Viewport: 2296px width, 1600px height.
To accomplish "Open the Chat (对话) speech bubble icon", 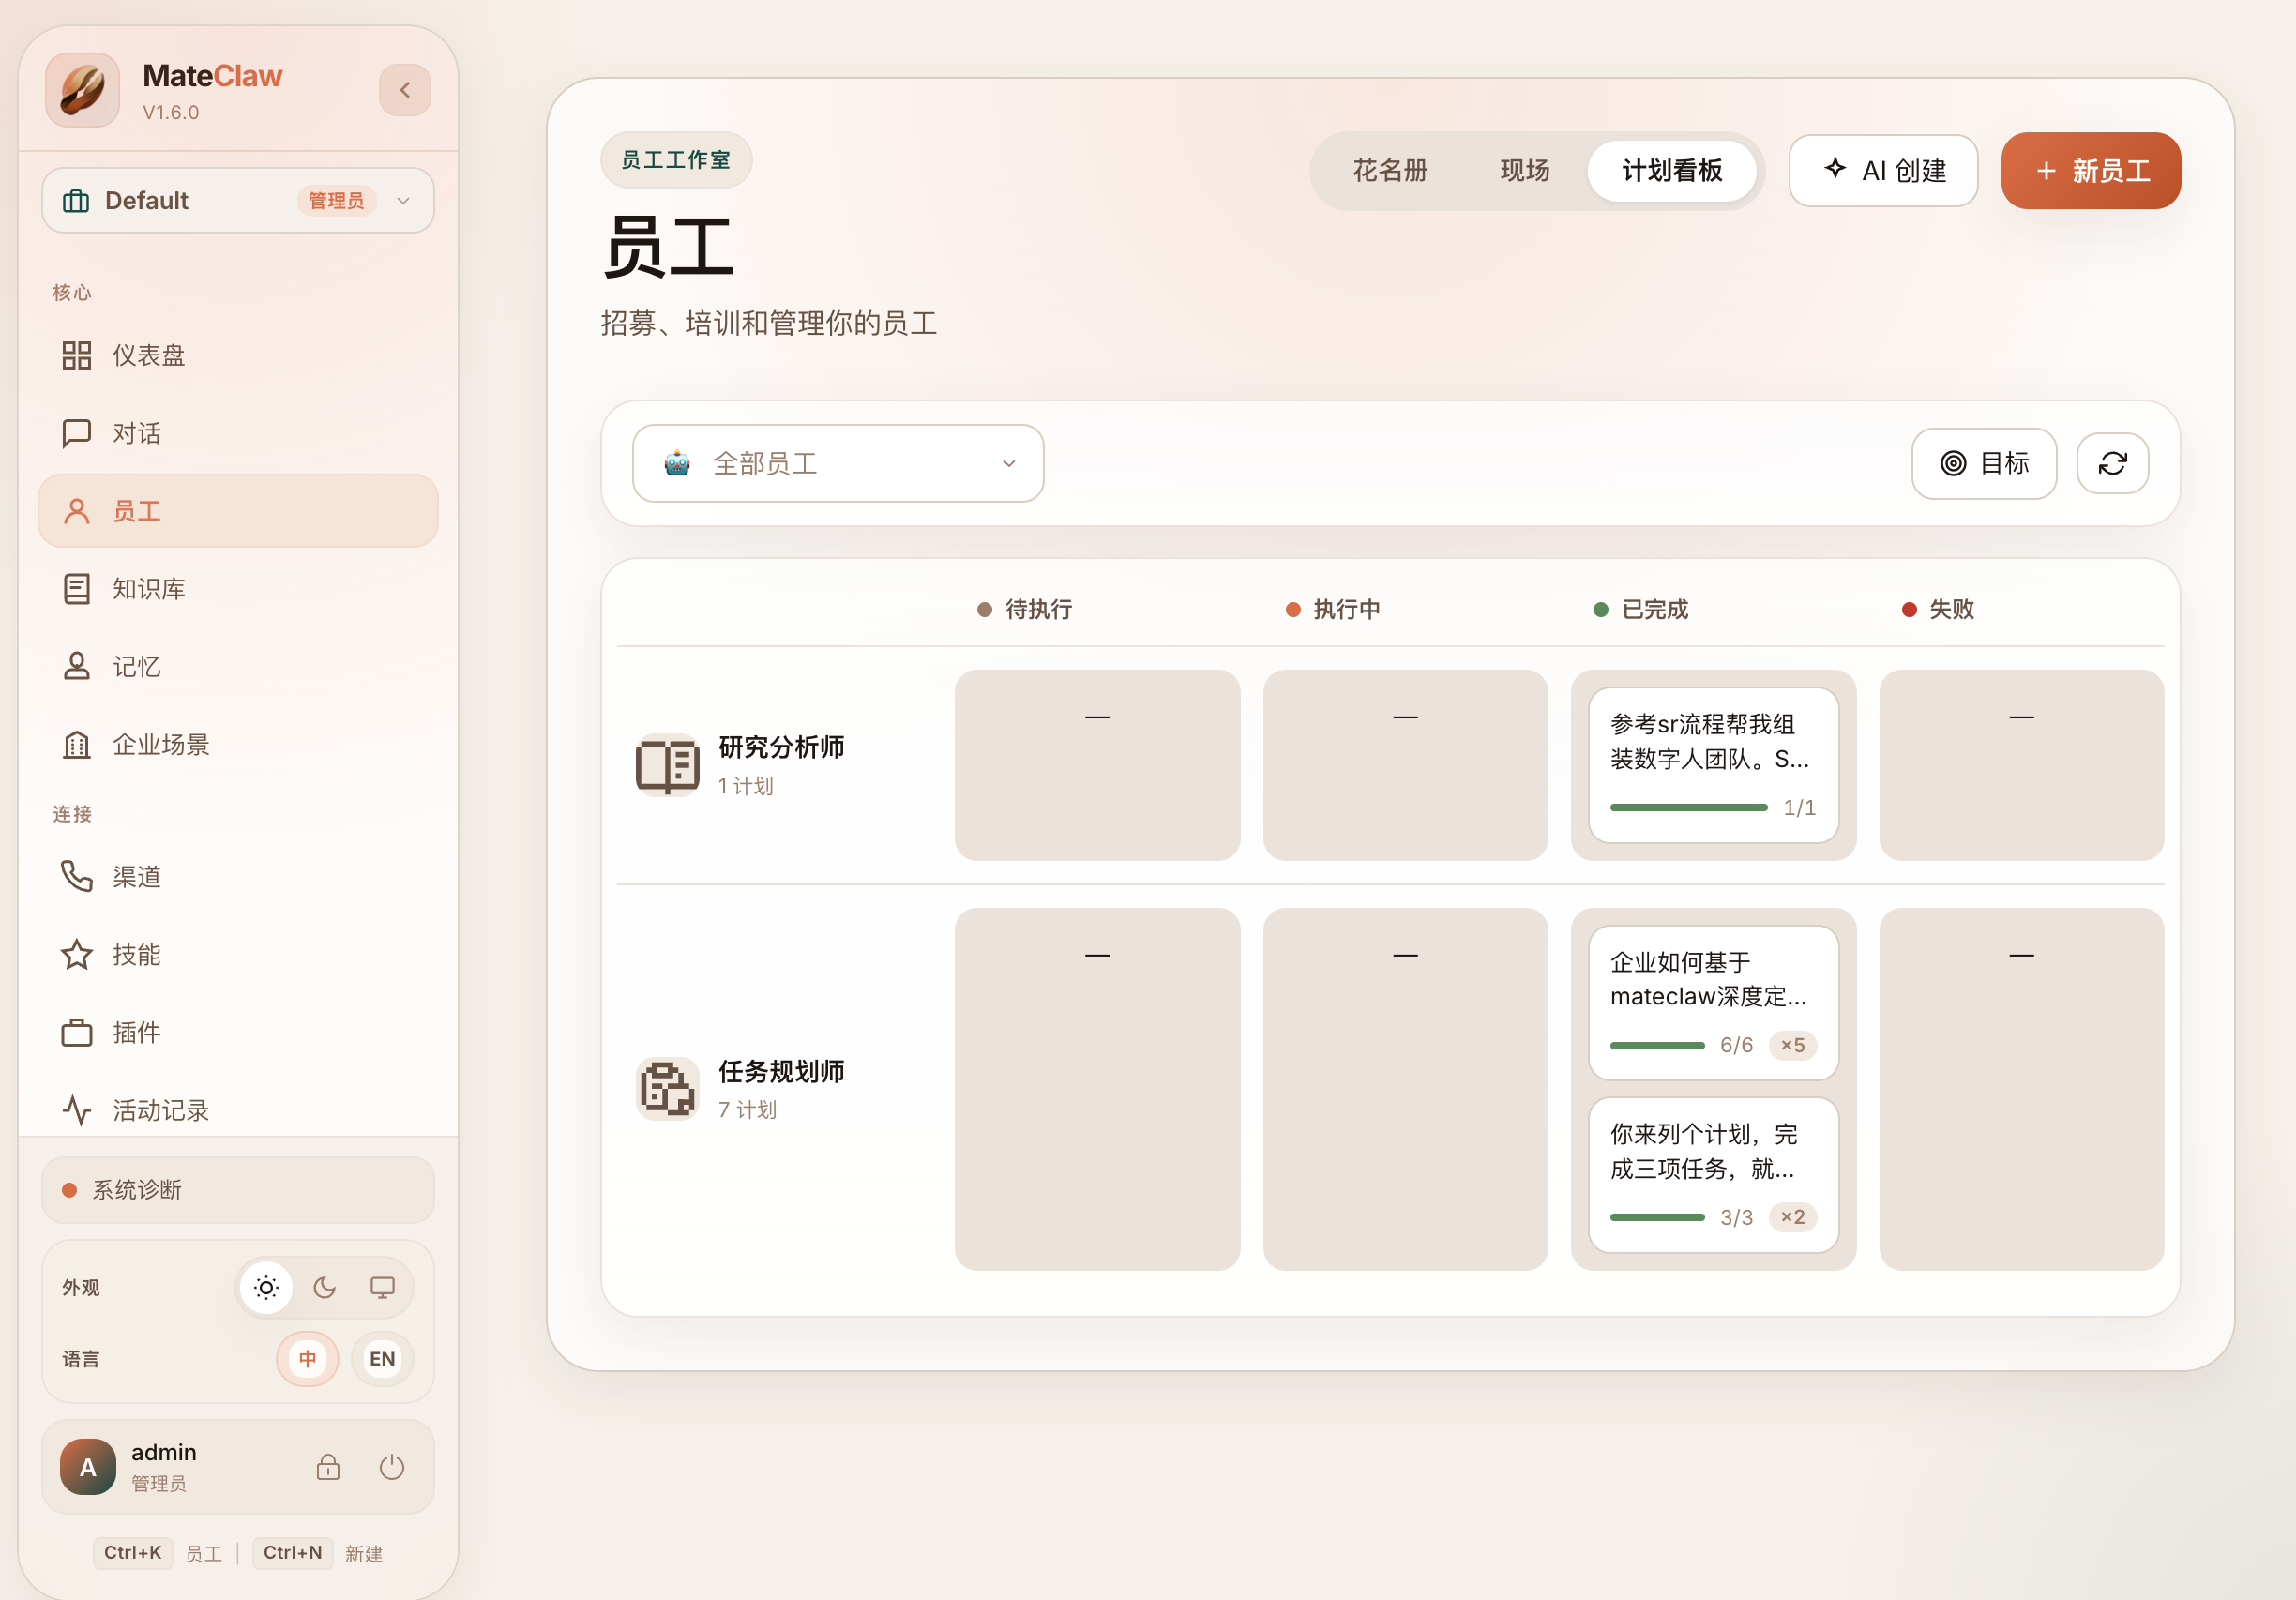I will 77,433.
